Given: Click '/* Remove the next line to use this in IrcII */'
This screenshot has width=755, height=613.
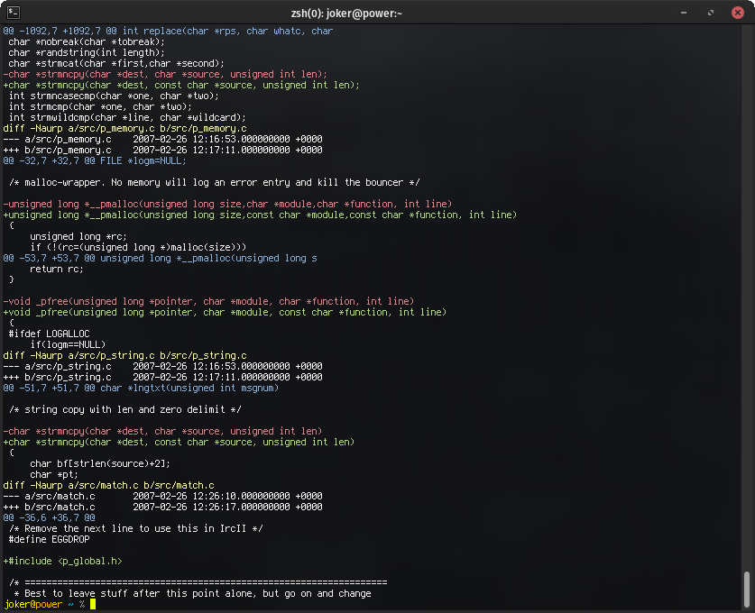Looking at the screenshot, I should coord(136,529).
